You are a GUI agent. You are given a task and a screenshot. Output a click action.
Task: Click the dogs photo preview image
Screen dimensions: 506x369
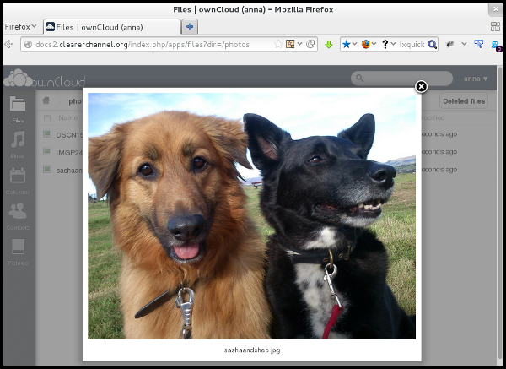coord(252,215)
